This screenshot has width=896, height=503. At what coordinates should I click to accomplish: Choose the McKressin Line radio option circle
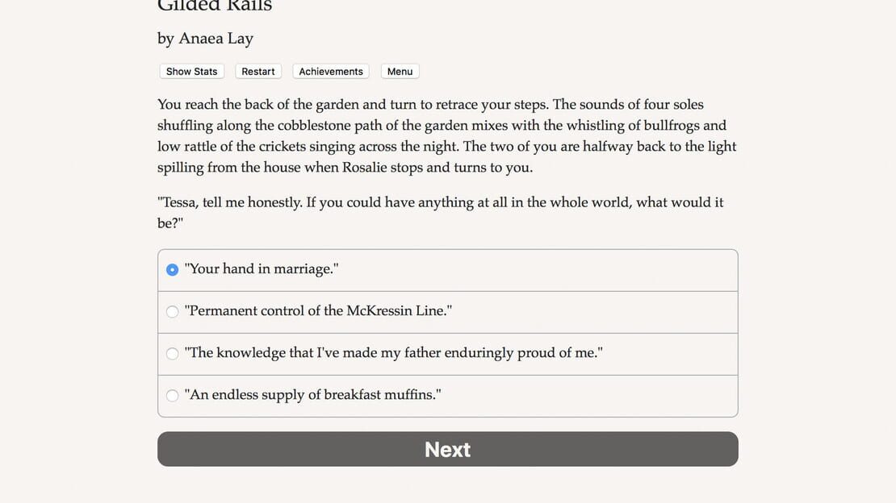[172, 312]
